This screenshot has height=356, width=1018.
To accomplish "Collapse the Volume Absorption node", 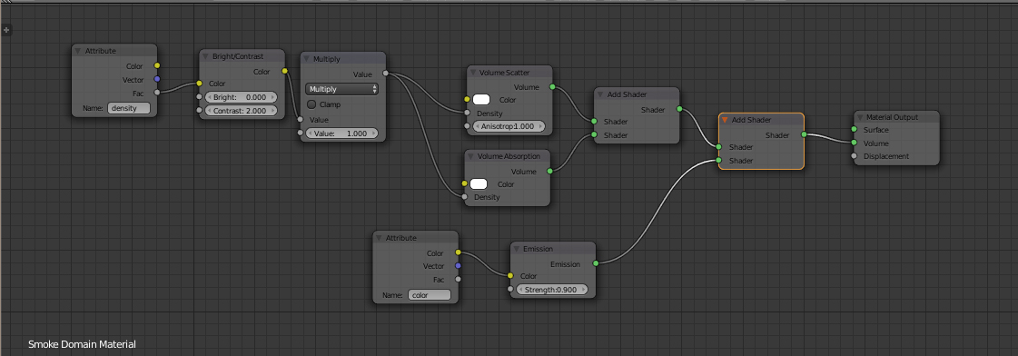I will 471,156.
